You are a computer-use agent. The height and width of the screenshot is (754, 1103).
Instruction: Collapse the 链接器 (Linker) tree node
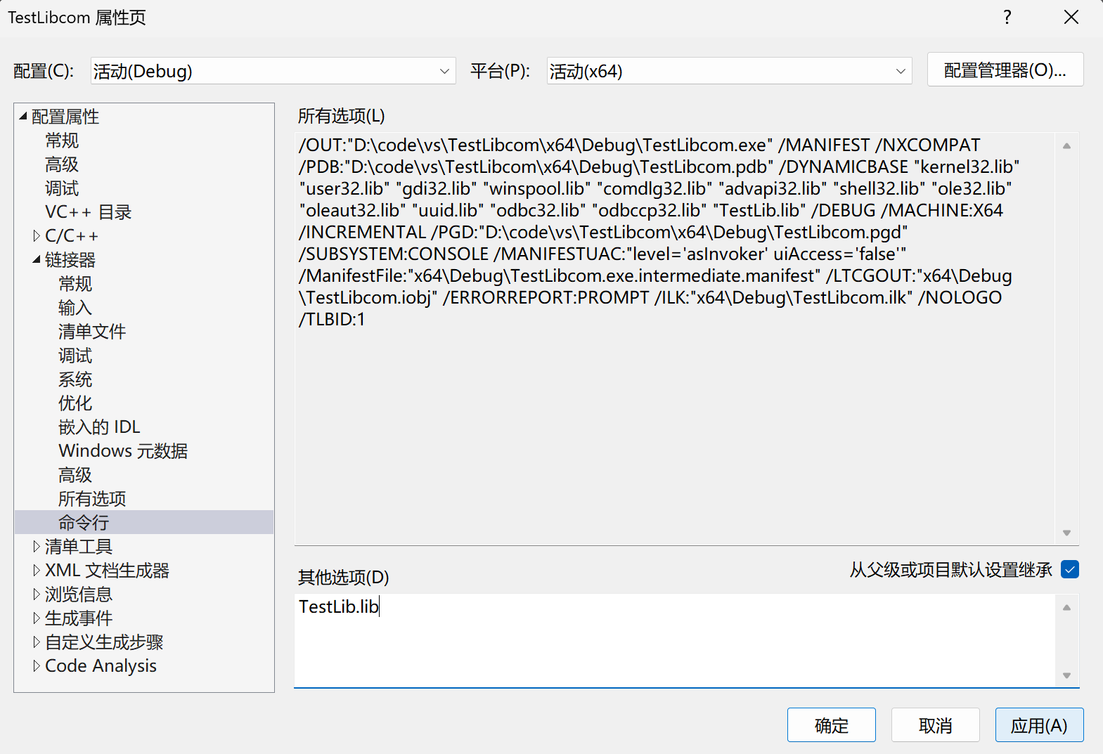tap(37, 260)
